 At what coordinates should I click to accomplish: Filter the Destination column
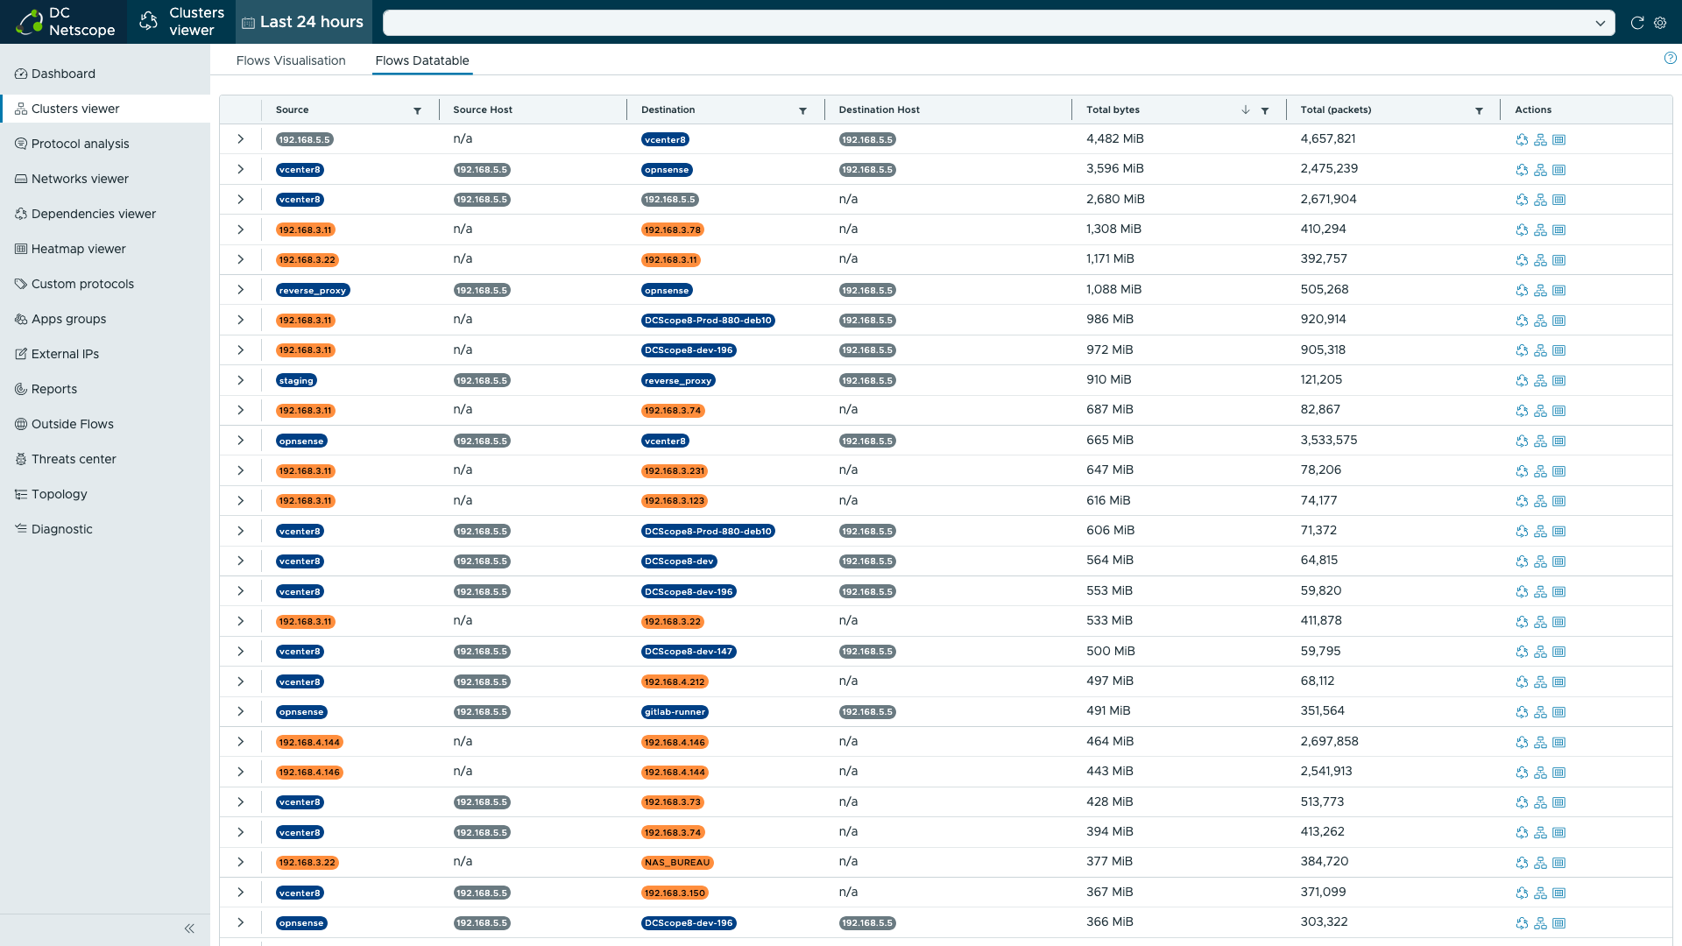coord(802,110)
